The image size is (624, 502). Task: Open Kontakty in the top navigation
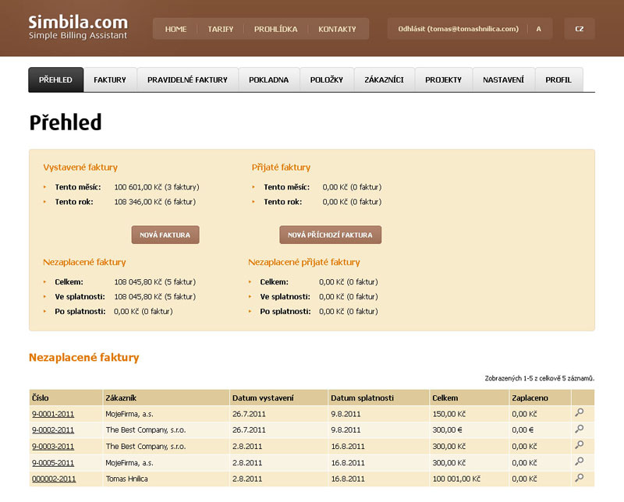click(337, 29)
